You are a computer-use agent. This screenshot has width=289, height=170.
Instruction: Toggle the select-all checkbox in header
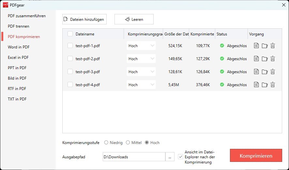point(70,34)
